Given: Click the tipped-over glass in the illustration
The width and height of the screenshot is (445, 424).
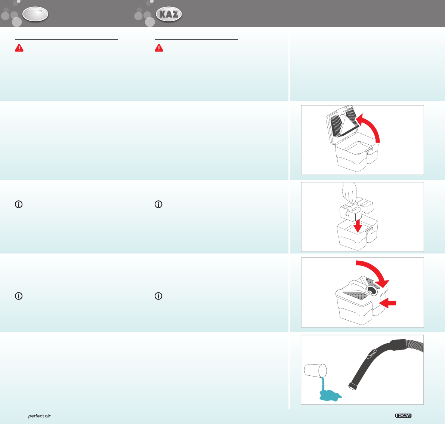Looking at the screenshot, I should tap(315, 371).
